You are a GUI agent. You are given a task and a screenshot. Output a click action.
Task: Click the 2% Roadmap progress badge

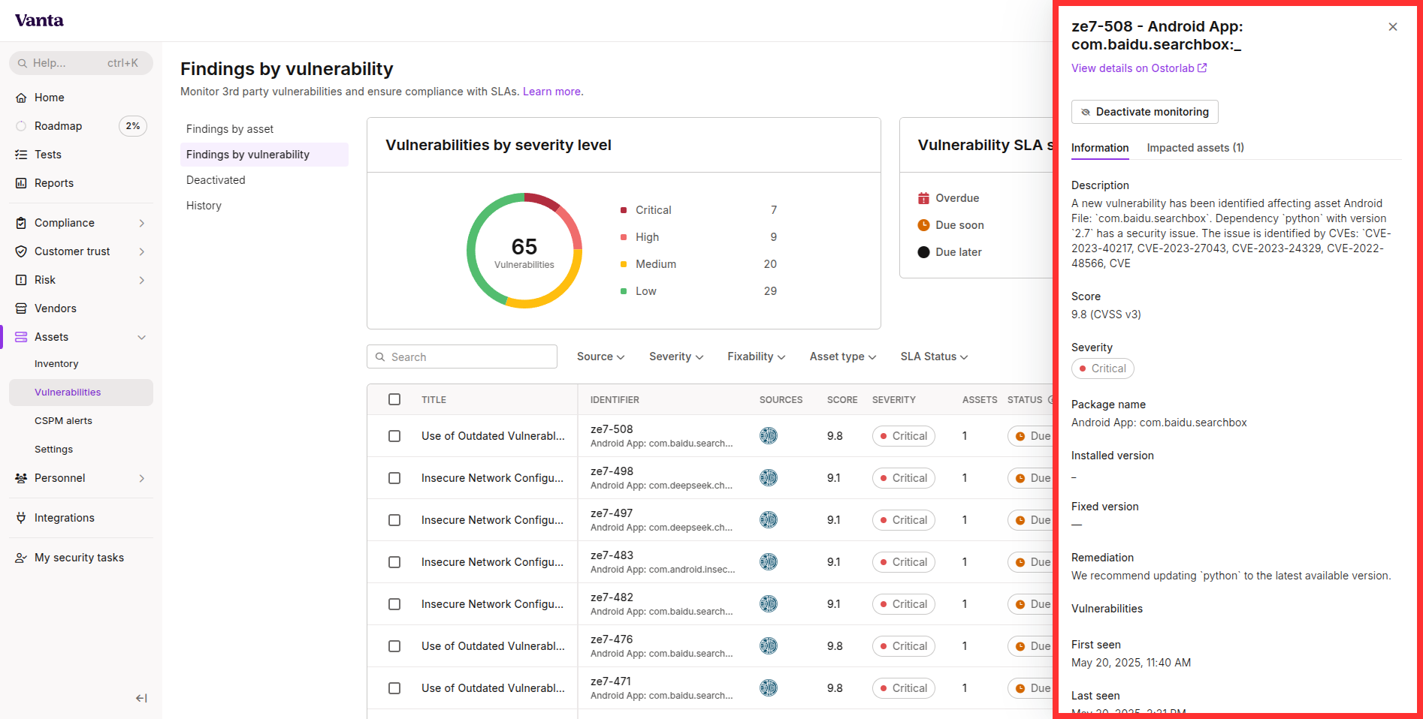click(133, 126)
